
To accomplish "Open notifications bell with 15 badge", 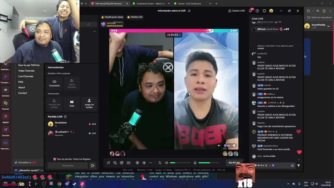I will pyautogui.click(x=250, y=11).
